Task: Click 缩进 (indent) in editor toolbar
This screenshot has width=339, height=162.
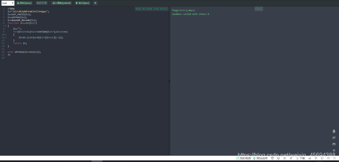Action: 138,9
